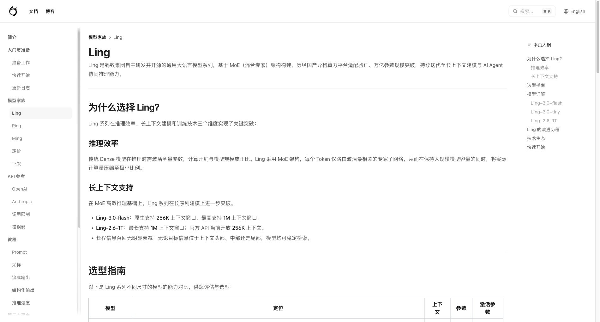
Task: Jump to 快速开始 in page outline
Action: coord(536,147)
